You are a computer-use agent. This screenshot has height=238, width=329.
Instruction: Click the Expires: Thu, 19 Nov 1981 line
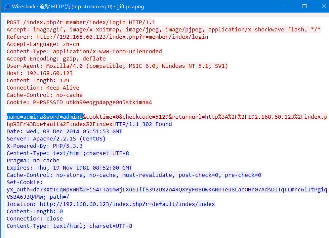pos(69,168)
